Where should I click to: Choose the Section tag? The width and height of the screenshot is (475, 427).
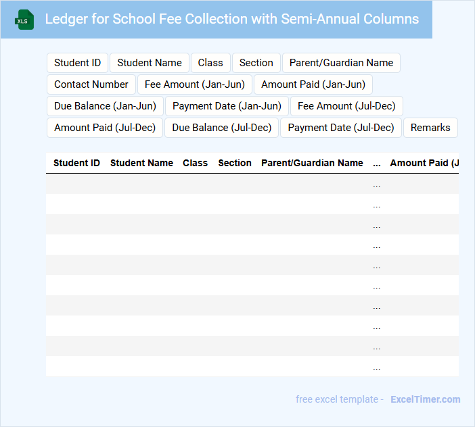pos(256,63)
